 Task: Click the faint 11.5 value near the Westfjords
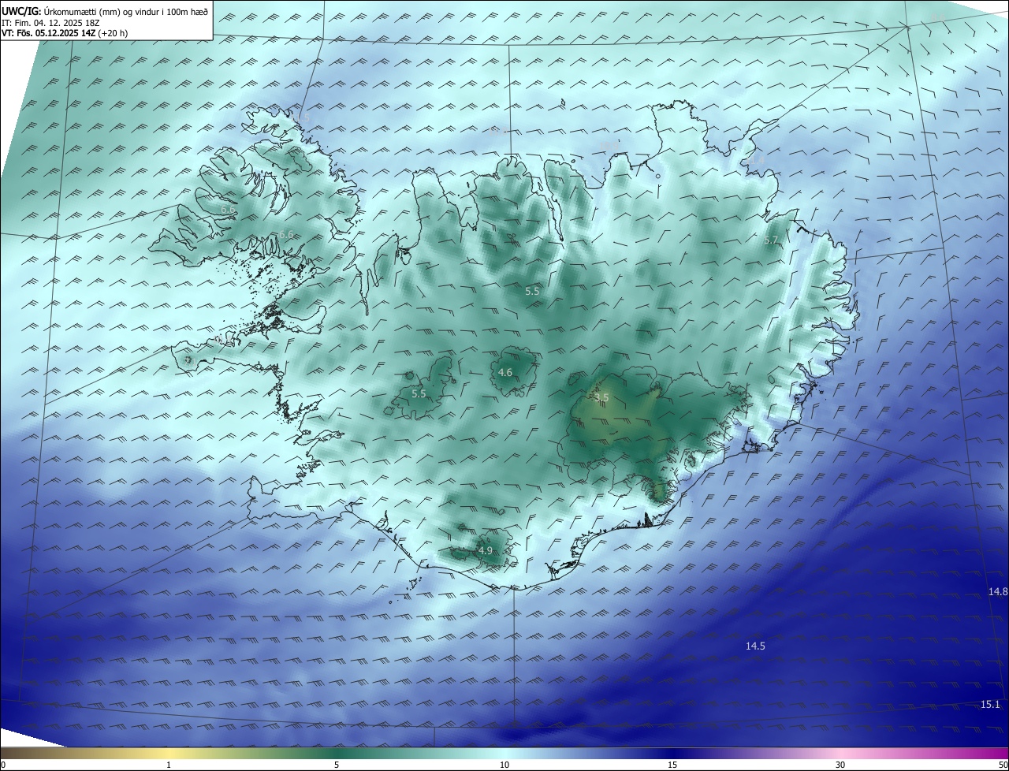pos(302,118)
